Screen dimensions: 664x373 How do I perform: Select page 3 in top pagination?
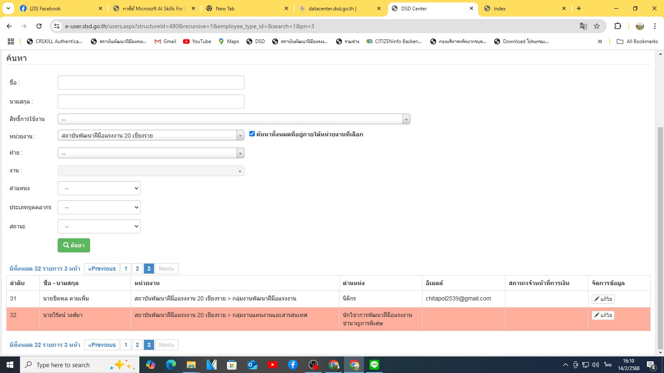149,269
